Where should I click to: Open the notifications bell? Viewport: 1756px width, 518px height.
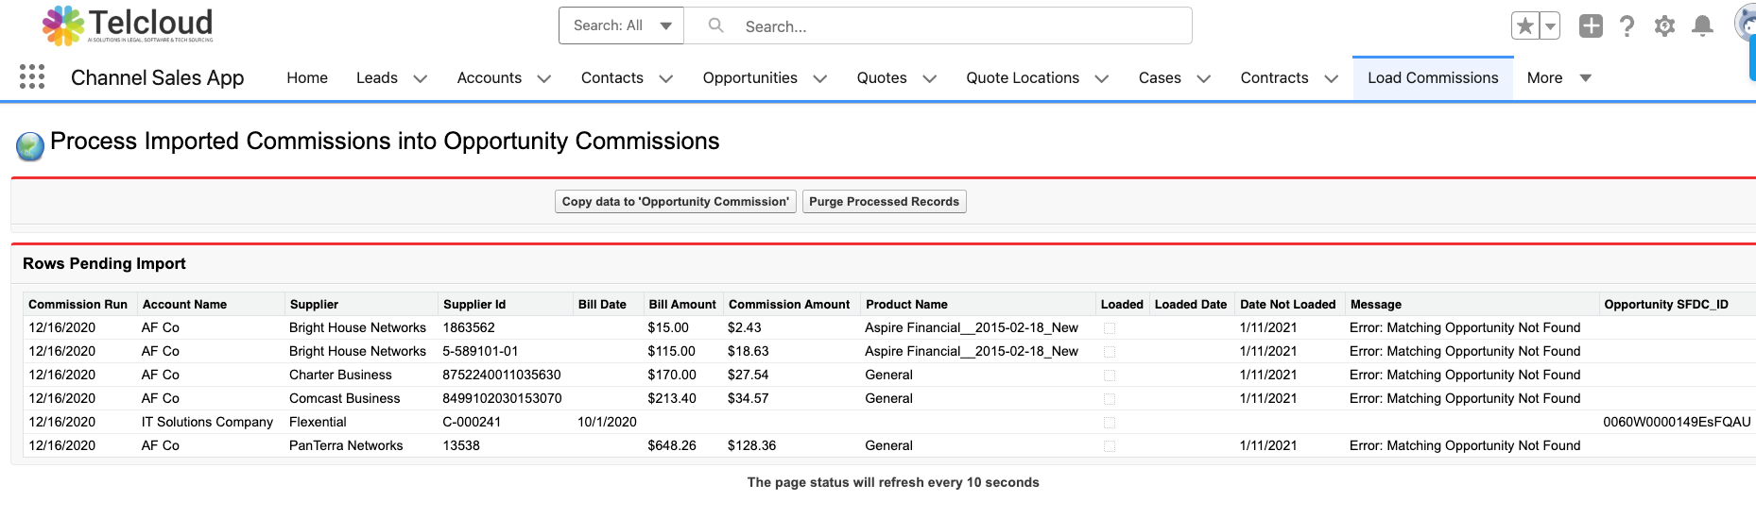point(1702,26)
